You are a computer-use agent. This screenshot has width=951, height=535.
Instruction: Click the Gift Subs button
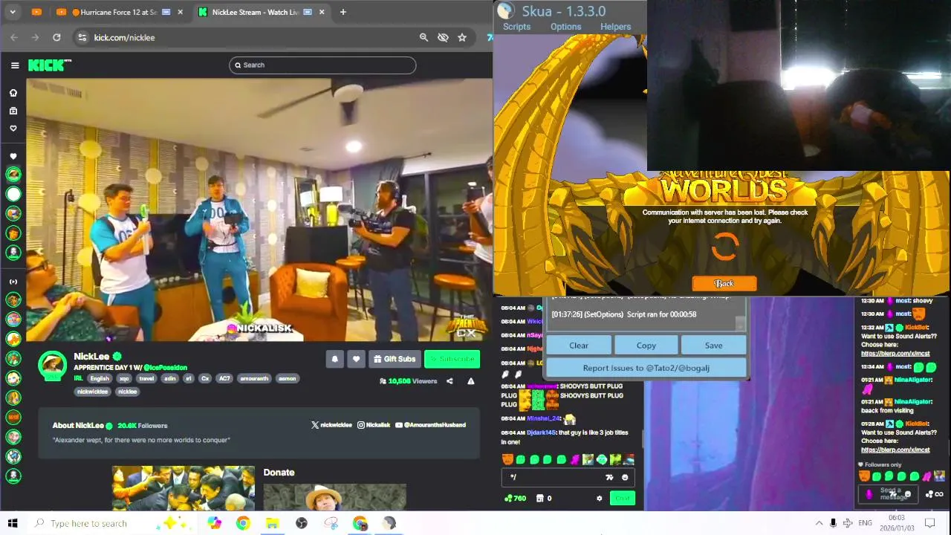pyautogui.click(x=395, y=359)
